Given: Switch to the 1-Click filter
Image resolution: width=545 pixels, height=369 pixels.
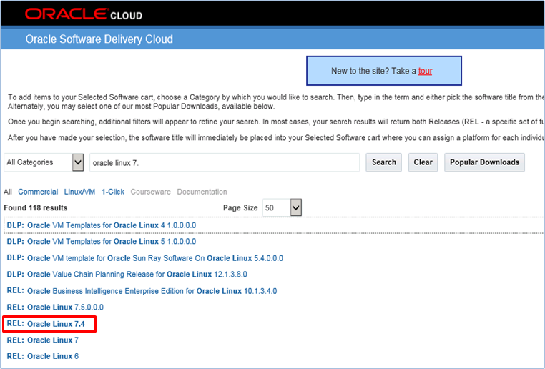Looking at the screenshot, I should tap(113, 192).
